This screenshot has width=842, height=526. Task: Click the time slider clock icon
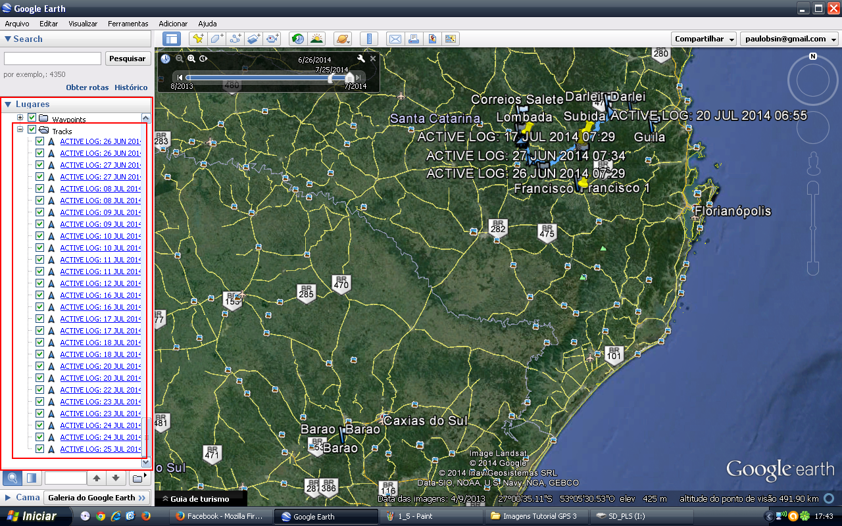[x=165, y=59]
